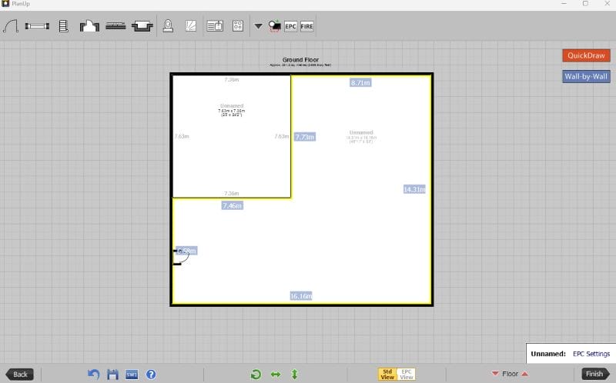This screenshot has width=616, height=383.
Task: Select the 8.71m wall dimension
Action: tap(360, 82)
